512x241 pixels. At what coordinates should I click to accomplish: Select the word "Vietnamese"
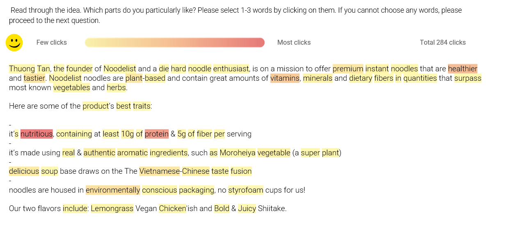[160, 171]
